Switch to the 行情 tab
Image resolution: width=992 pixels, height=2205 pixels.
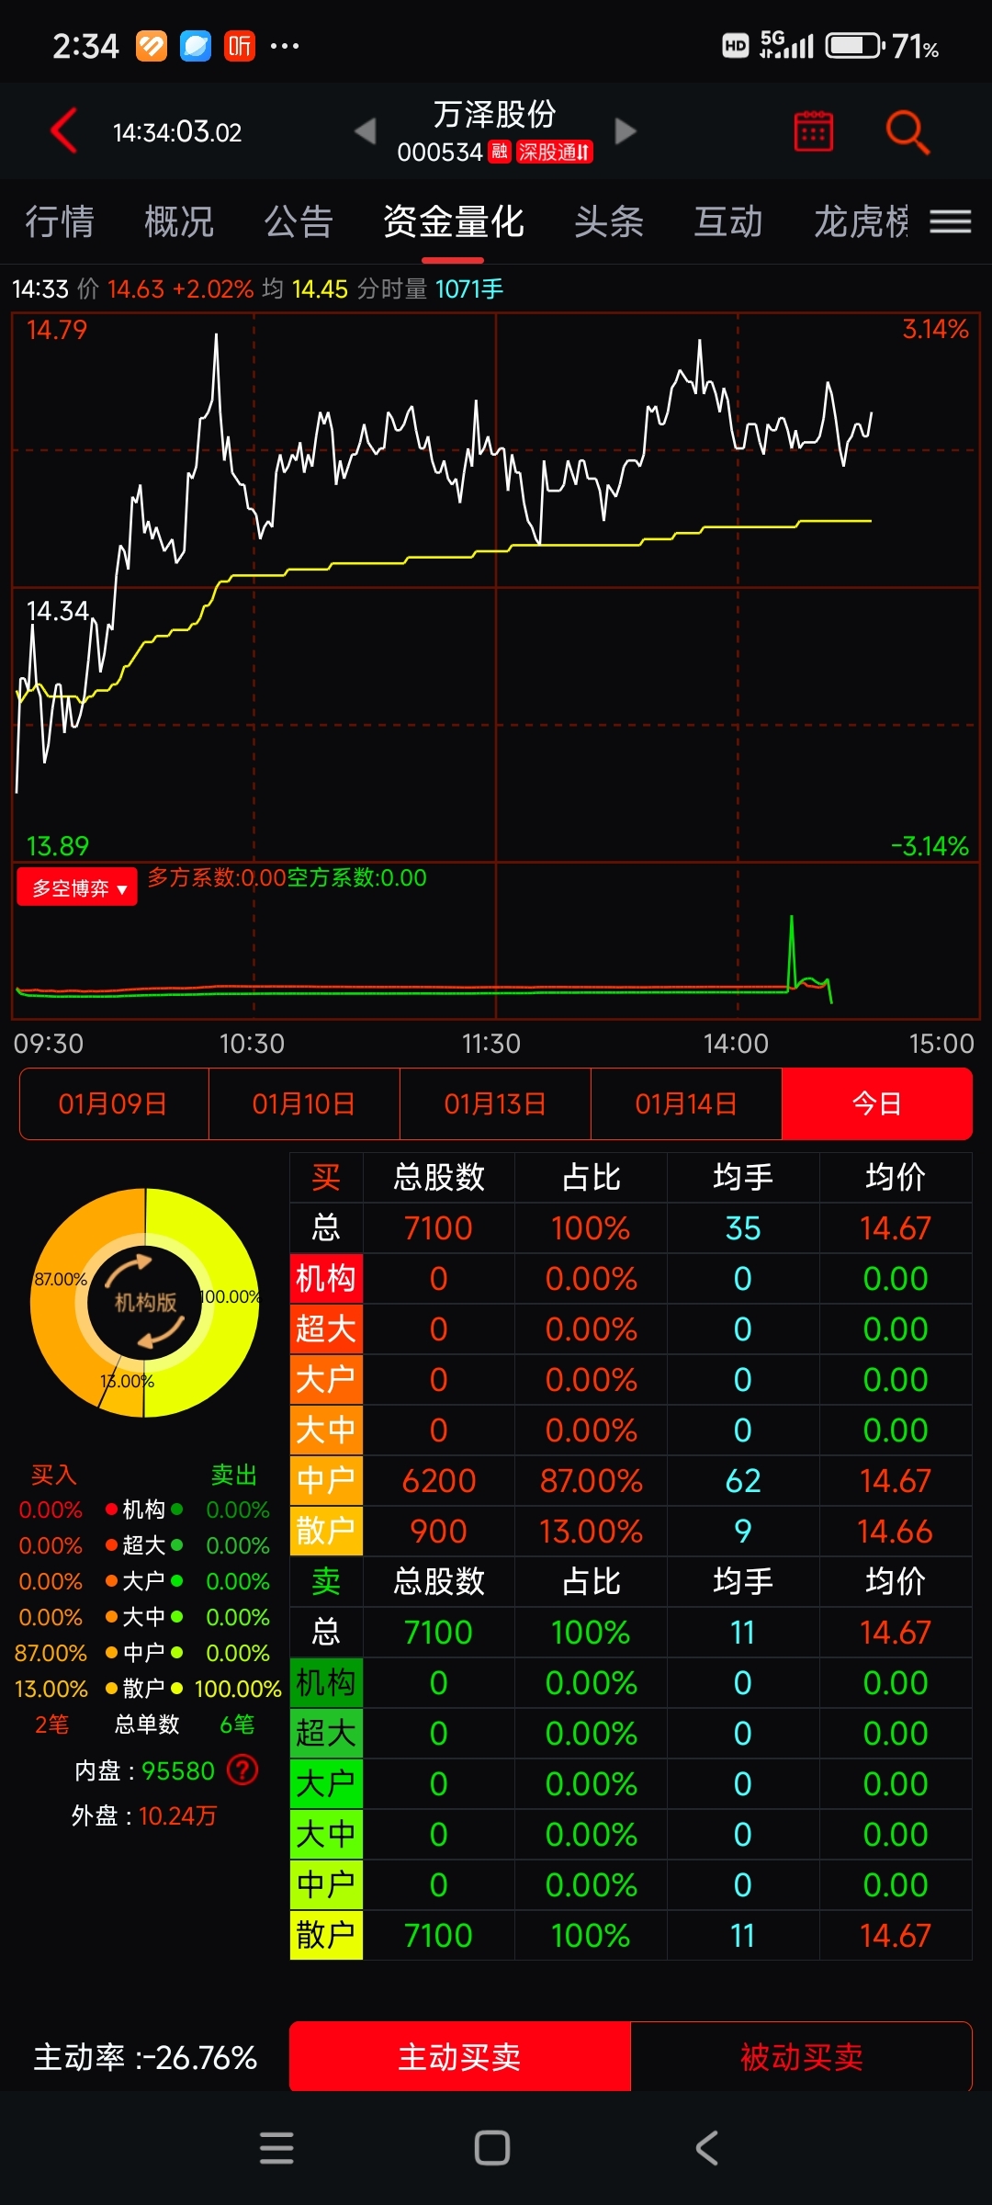60,221
